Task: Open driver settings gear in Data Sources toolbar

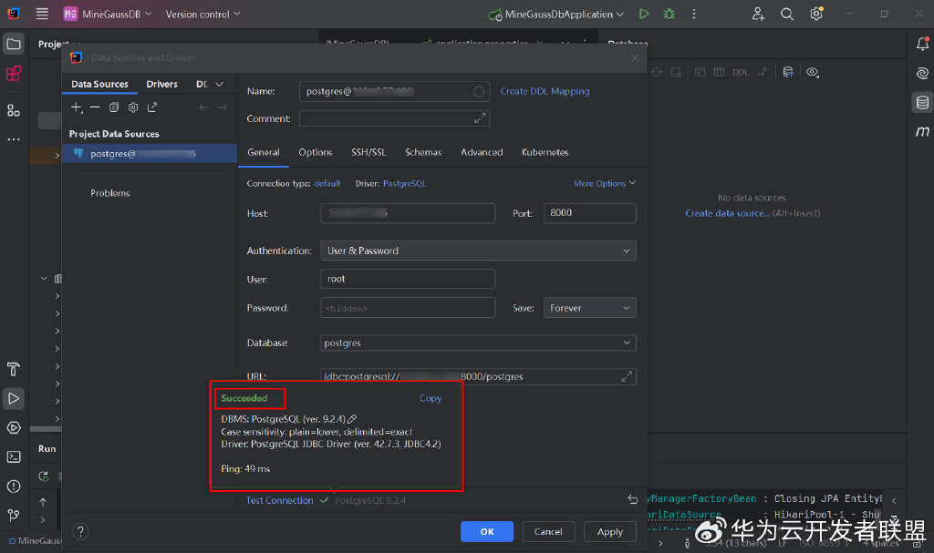Action: (x=133, y=108)
